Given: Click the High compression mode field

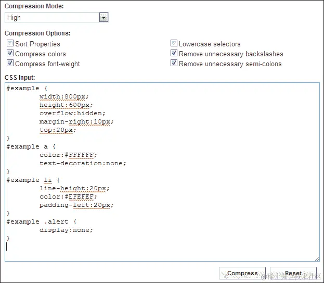Looking at the screenshot, I should pos(56,17).
